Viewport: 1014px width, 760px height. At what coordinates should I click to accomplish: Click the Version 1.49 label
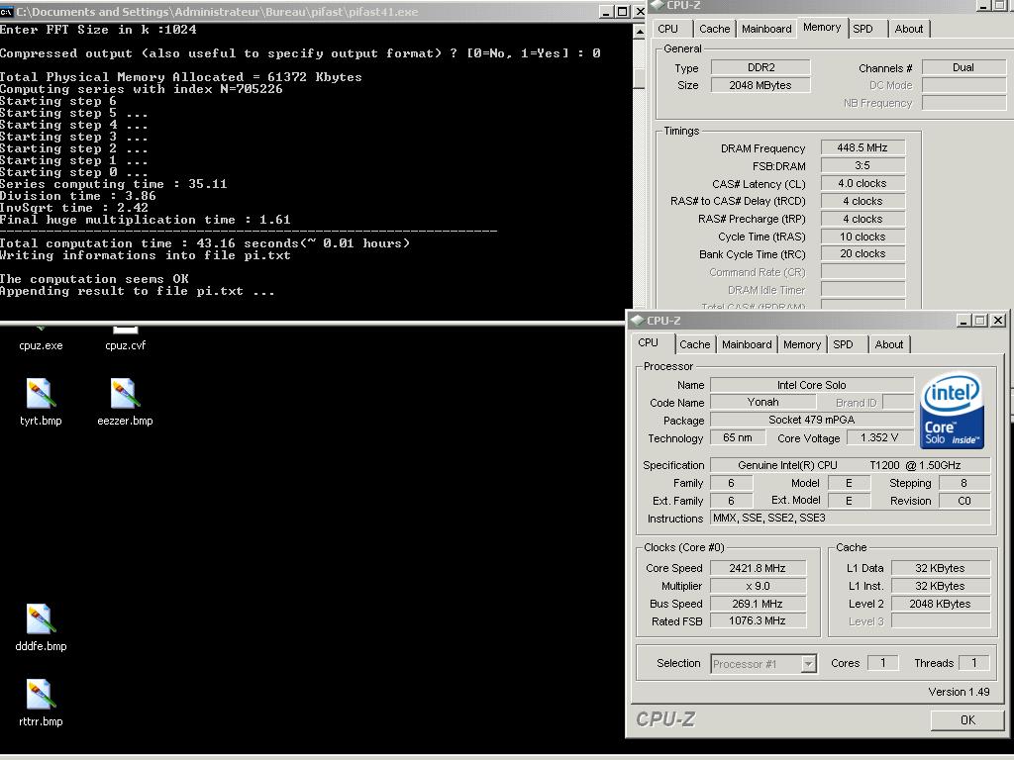click(x=959, y=692)
